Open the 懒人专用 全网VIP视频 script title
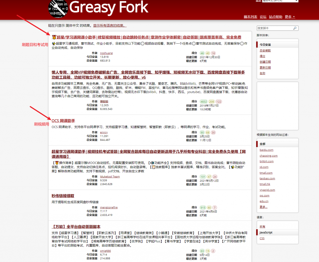Image resolution: width=319 pixels, height=262 pixels. pos(148,75)
